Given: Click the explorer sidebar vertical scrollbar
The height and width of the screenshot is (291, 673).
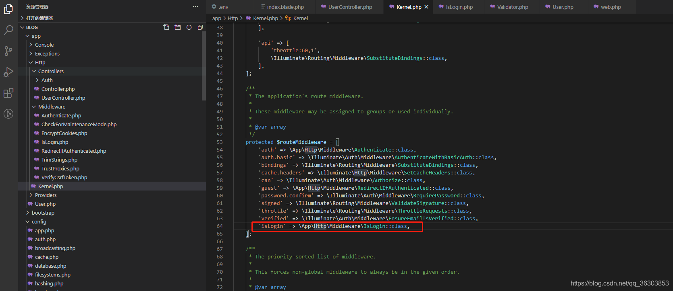Looking at the screenshot, I should [x=204, y=66].
